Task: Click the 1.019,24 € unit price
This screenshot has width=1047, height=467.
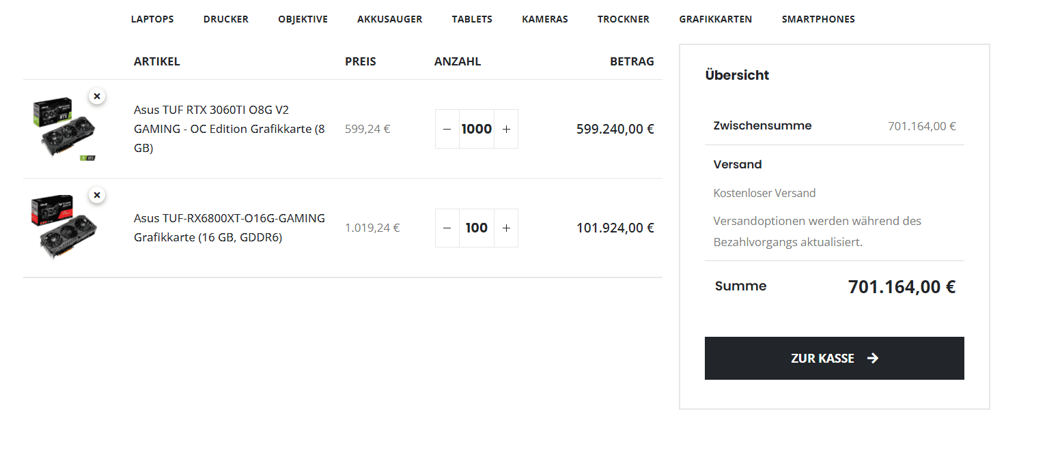Action: point(372,228)
